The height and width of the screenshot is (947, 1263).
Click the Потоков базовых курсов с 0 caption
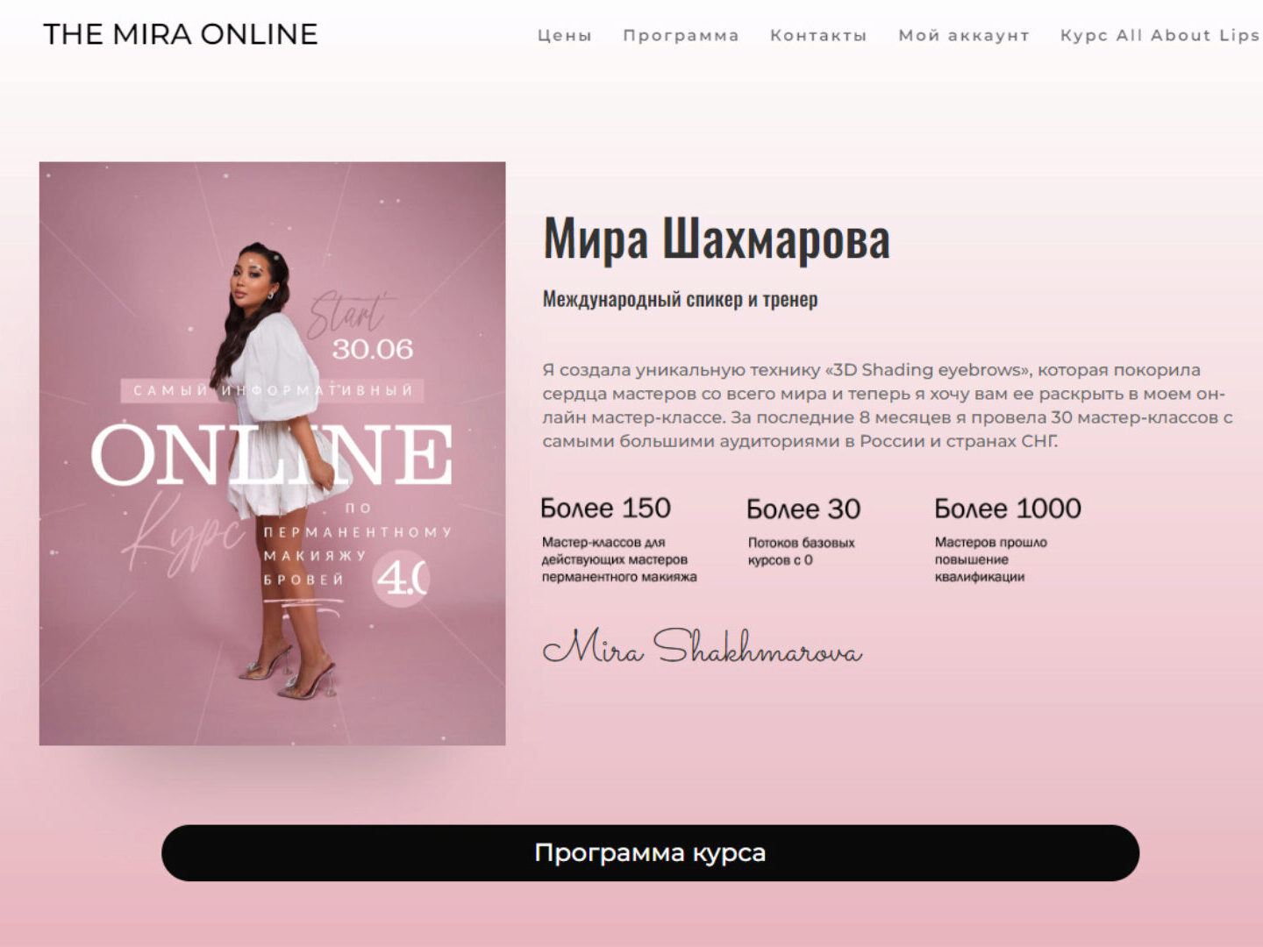pos(801,552)
